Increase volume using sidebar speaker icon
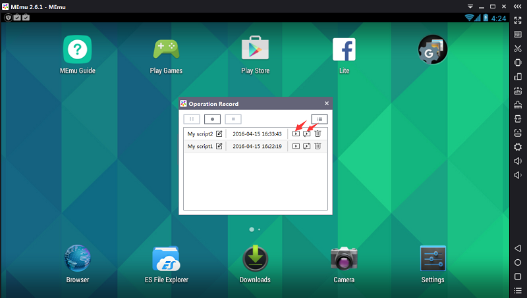The height and width of the screenshot is (298, 527). point(517,161)
